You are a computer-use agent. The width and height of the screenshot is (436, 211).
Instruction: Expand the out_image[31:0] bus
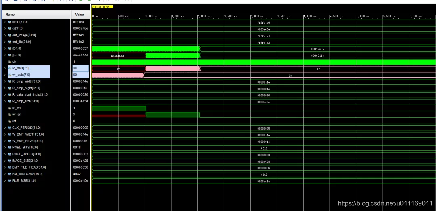(5, 35)
